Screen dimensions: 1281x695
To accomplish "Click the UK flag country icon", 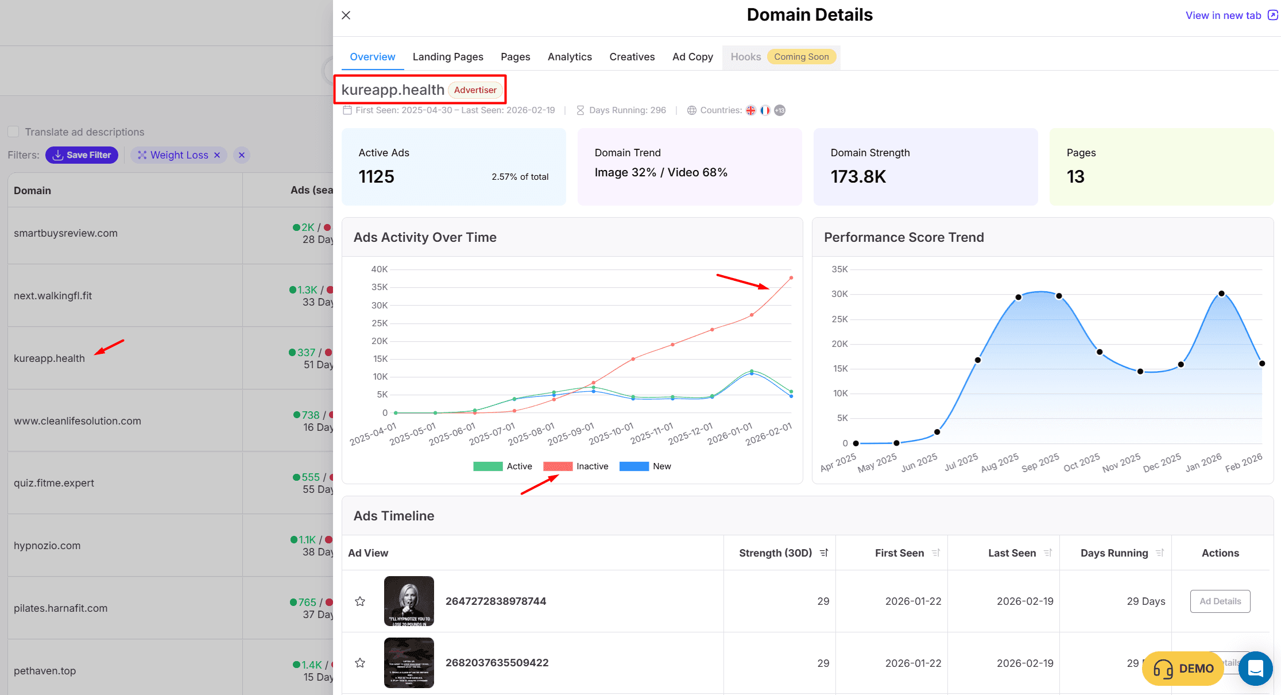I will tap(750, 110).
